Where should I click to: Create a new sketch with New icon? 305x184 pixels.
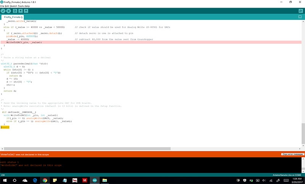pyautogui.click(x=15, y=11)
